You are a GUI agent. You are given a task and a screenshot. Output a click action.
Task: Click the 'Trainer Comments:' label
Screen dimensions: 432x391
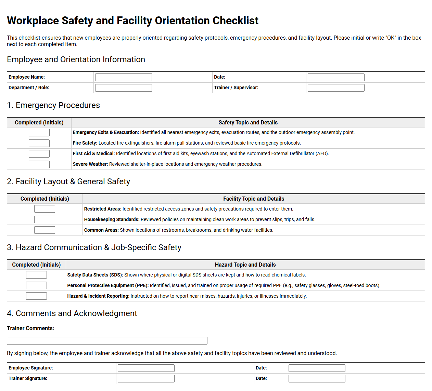point(30,328)
